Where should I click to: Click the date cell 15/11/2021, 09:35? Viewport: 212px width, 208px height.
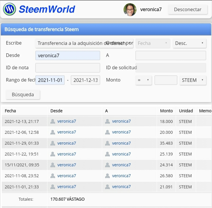pyautogui.click(x=22, y=165)
